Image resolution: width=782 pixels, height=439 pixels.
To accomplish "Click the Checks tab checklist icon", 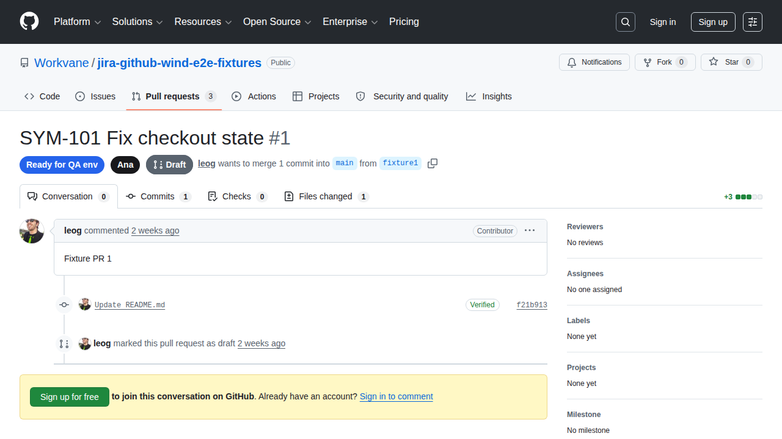I will pyautogui.click(x=213, y=196).
